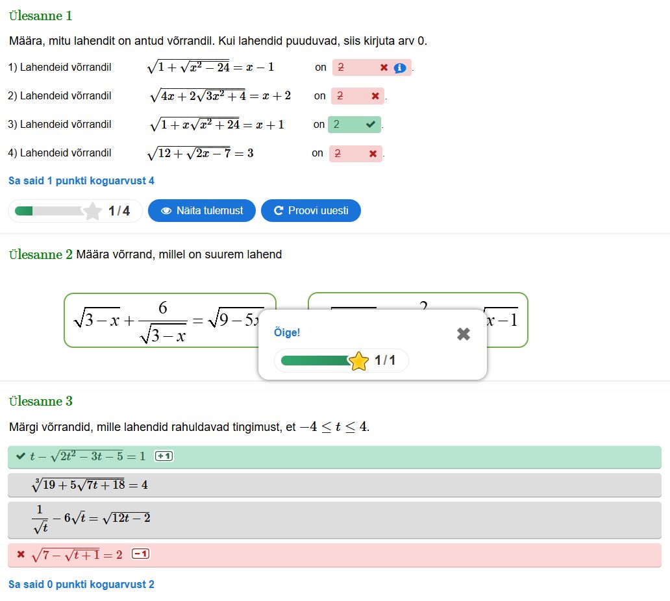Close the Õige! popup
The height and width of the screenshot is (601, 670).
pyautogui.click(x=463, y=334)
